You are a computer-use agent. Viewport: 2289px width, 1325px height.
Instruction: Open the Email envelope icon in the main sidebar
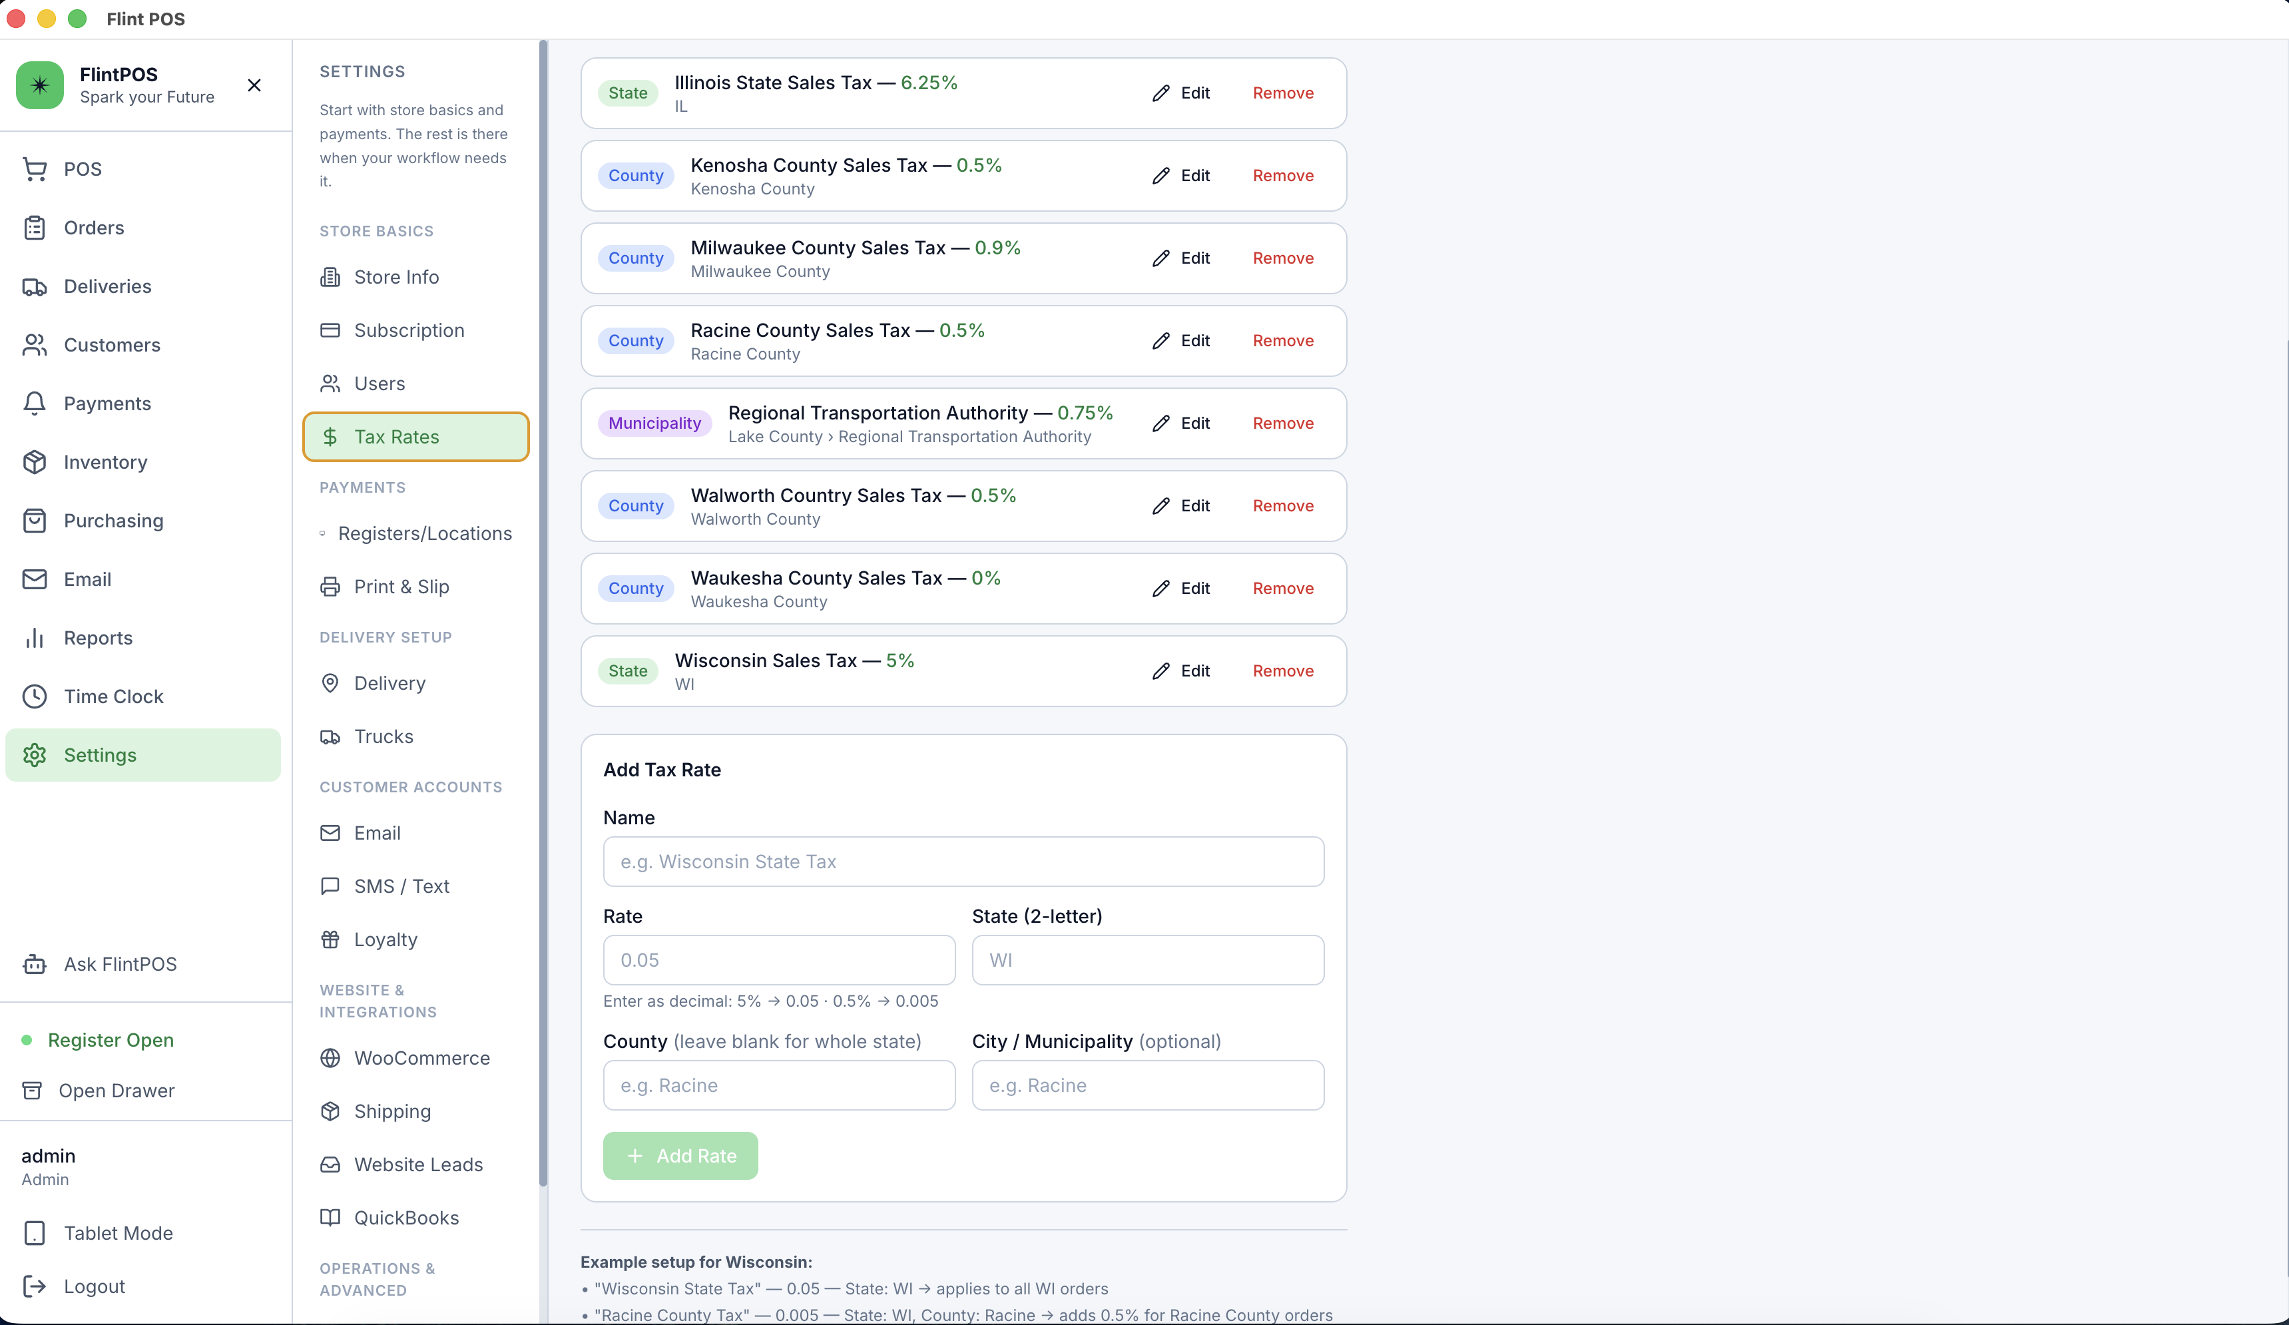pos(35,579)
